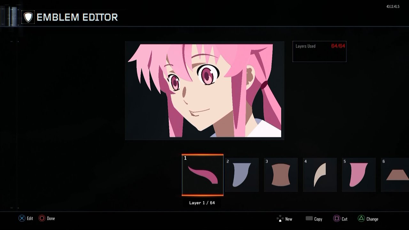Select layer 6 brown trapezoid thumbnail

[x=395, y=175]
